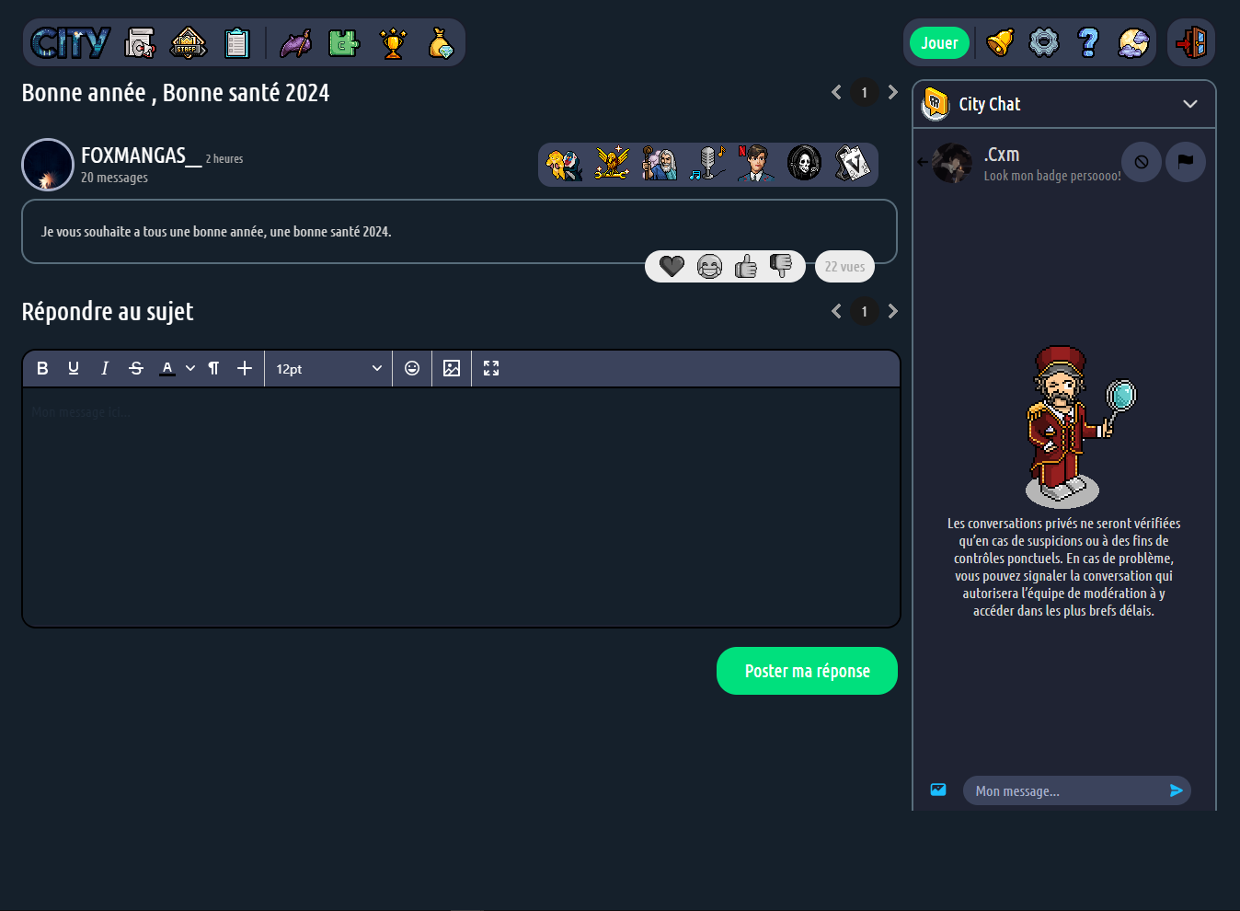Collapse the City Chat panel chevron
1240x911 pixels.
pos(1190,104)
